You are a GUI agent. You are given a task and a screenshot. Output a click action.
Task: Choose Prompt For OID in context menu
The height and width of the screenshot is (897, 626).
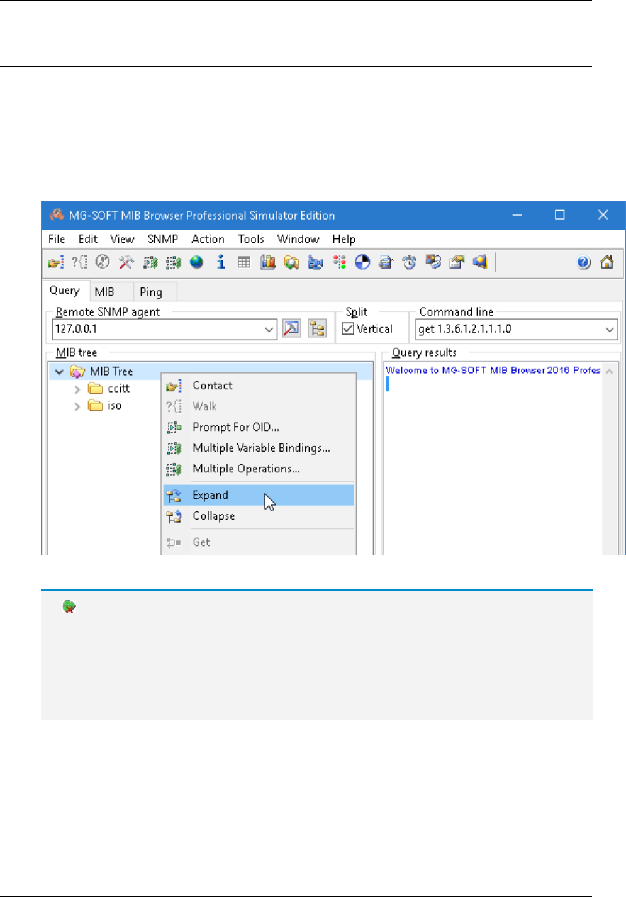259,427
